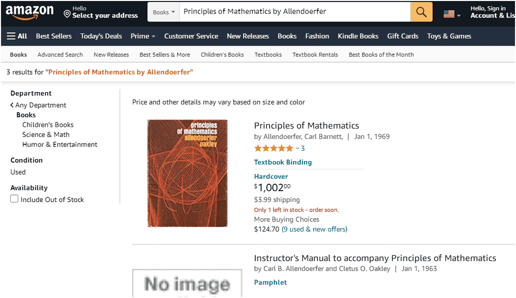Viewport: 516px width, 298px height.
Task: Click the search text input field
Action: 294,12
